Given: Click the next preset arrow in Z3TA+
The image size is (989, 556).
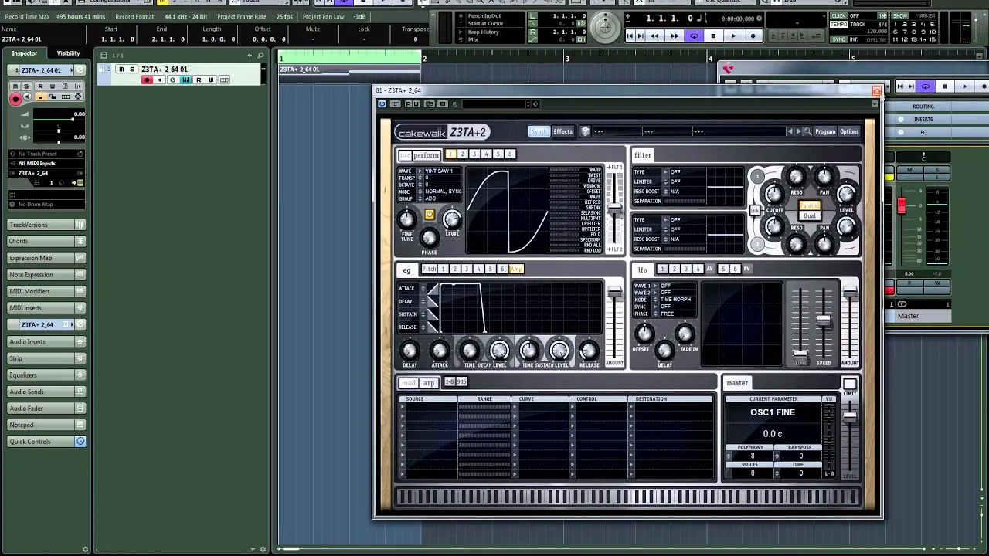Looking at the screenshot, I should 798,131.
